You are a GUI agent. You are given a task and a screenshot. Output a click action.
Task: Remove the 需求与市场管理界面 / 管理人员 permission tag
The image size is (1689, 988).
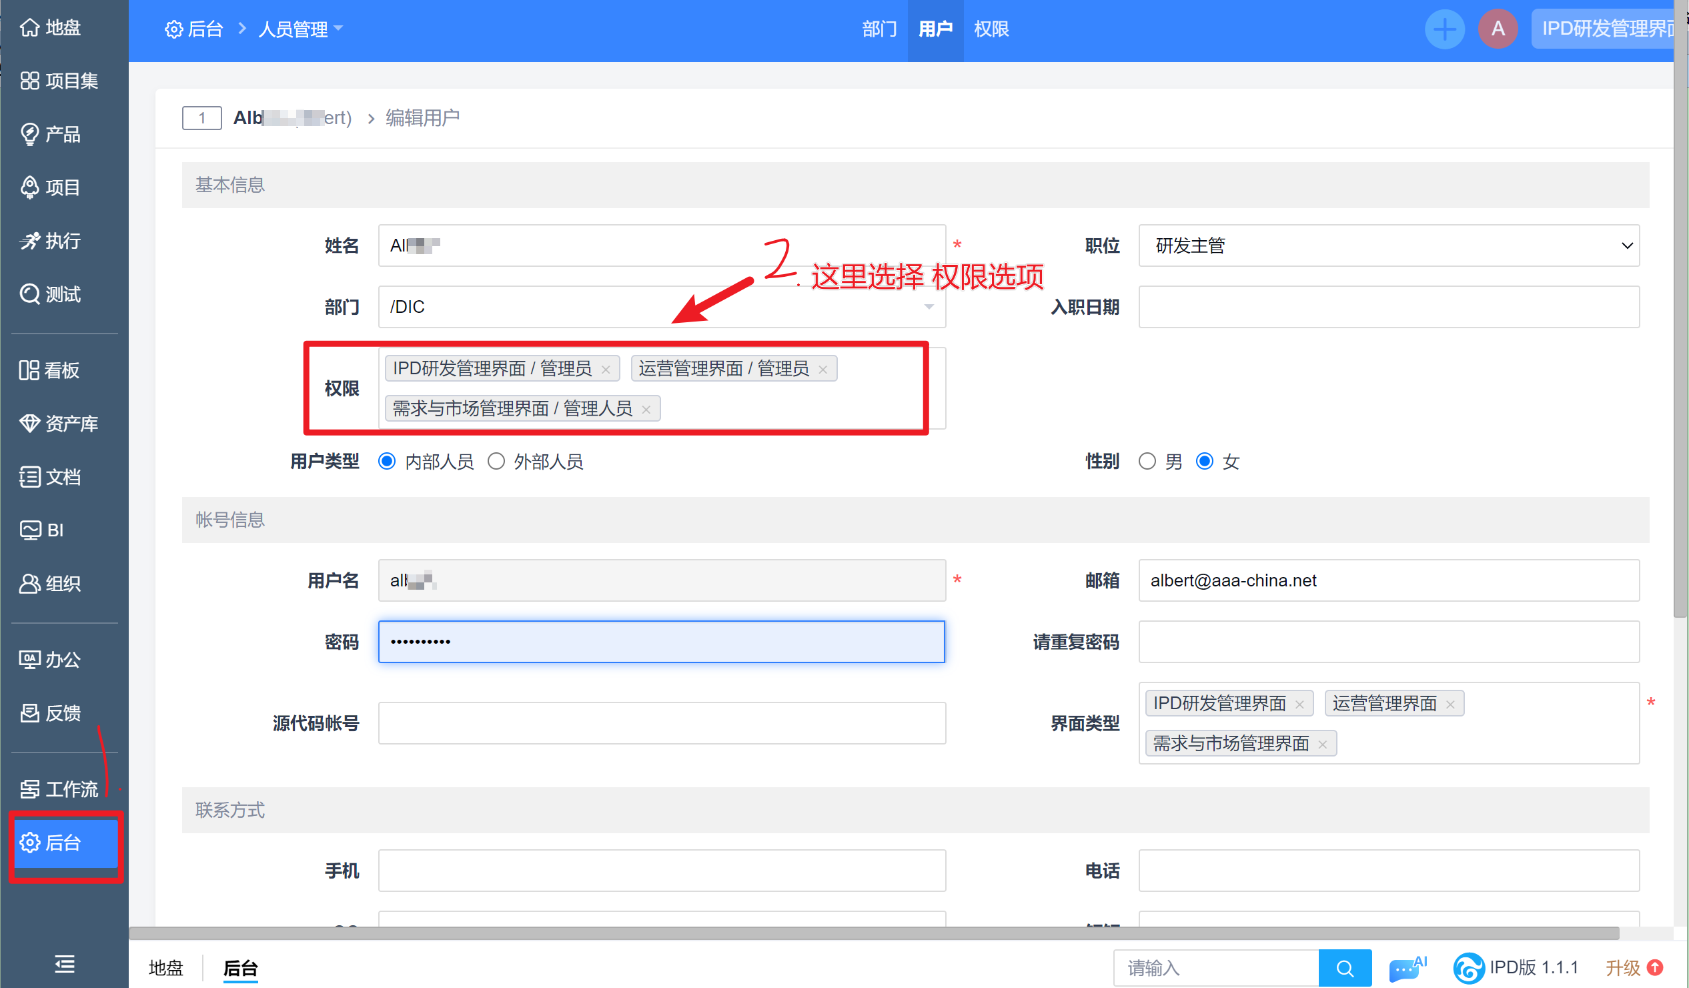coord(646,410)
